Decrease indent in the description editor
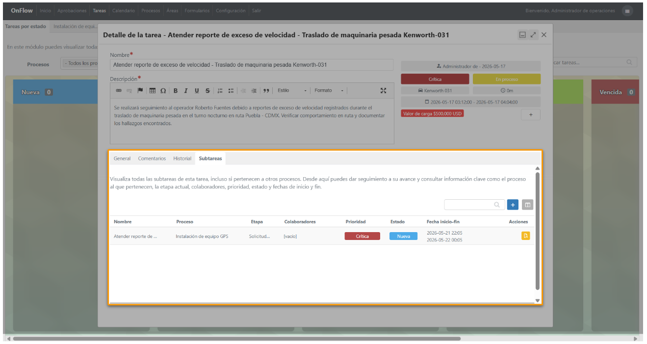The width and height of the screenshot is (647, 344). tap(243, 91)
